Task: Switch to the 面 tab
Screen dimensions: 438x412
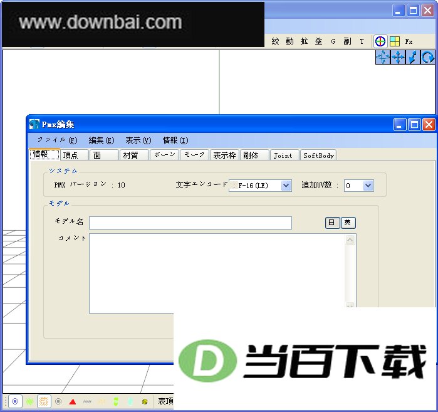Action: coord(105,155)
